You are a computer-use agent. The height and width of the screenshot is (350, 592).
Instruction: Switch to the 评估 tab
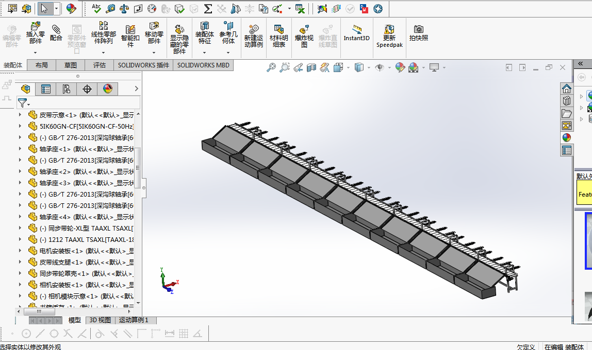100,65
